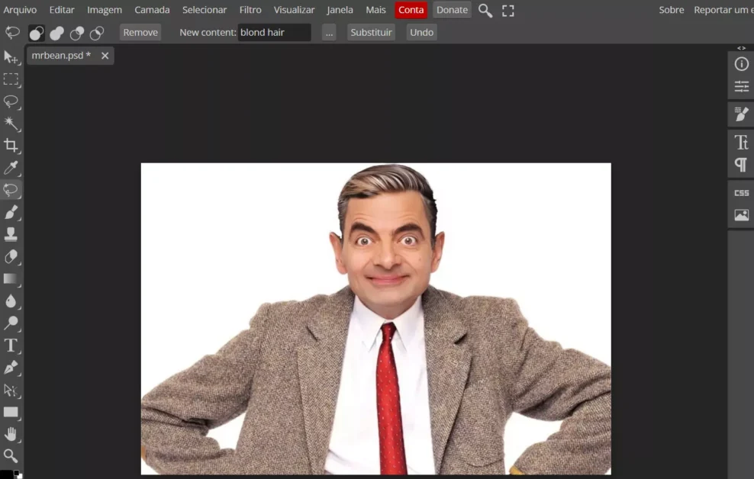Click the foreground color swatch
Image resolution: width=754 pixels, height=479 pixels.
[x=6, y=474]
